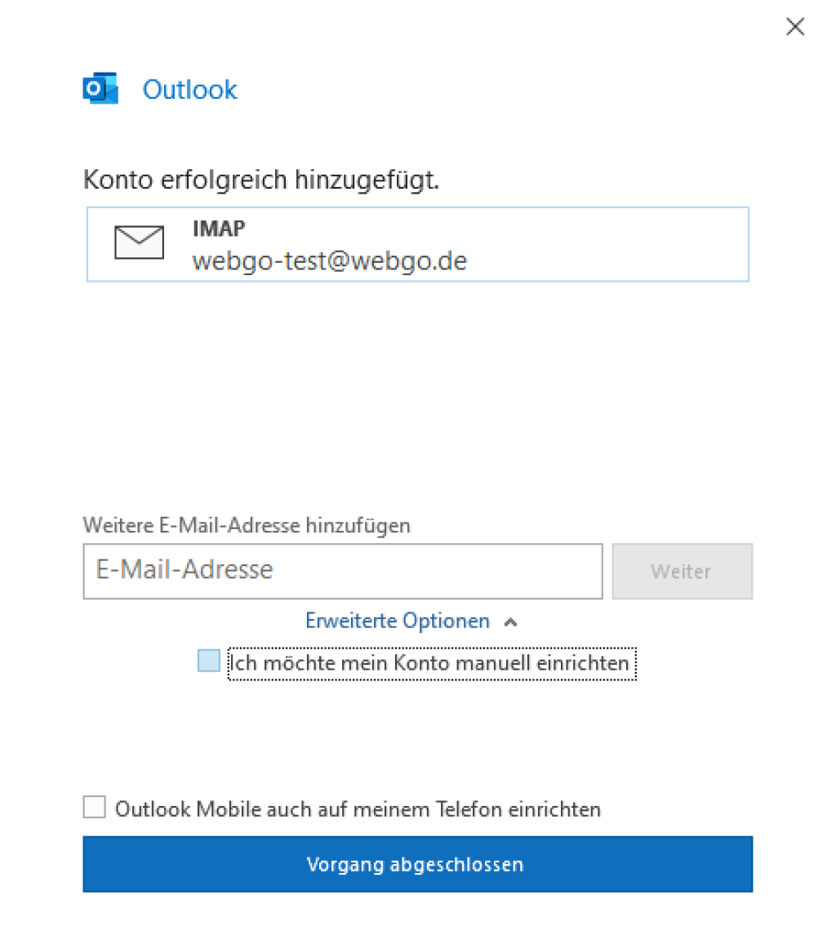Click the Outlook title text
Image resolution: width=836 pixels, height=940 pixels.
coord(189,89)
